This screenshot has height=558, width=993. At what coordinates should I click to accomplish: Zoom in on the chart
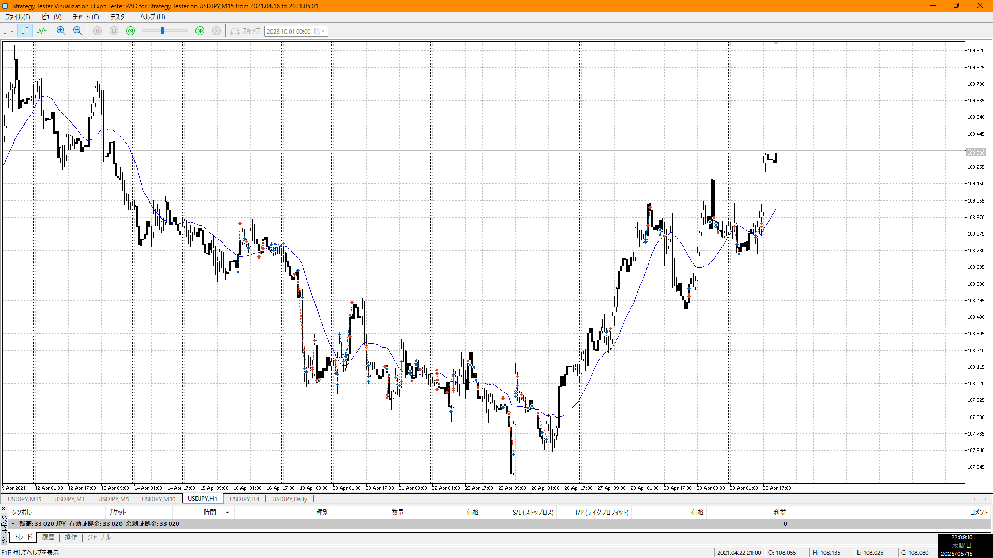coord(61,31)
